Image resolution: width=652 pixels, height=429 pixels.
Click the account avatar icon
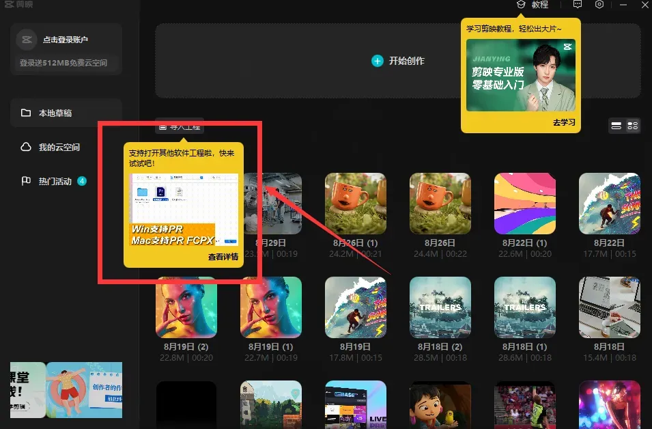27,40
